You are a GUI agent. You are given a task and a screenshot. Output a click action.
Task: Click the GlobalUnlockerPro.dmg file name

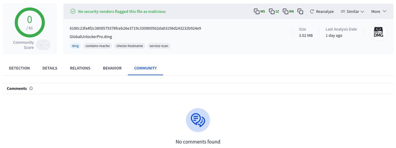(91, 37)
